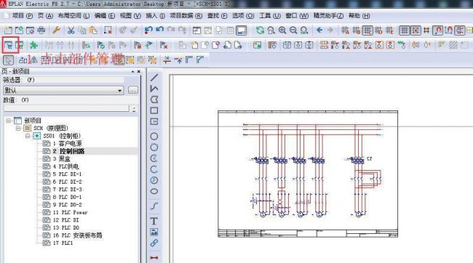Image resolution: width=473 pixels, height=263 pixels.
Task: Toggle snap to grid button
Action: (416, 30)
